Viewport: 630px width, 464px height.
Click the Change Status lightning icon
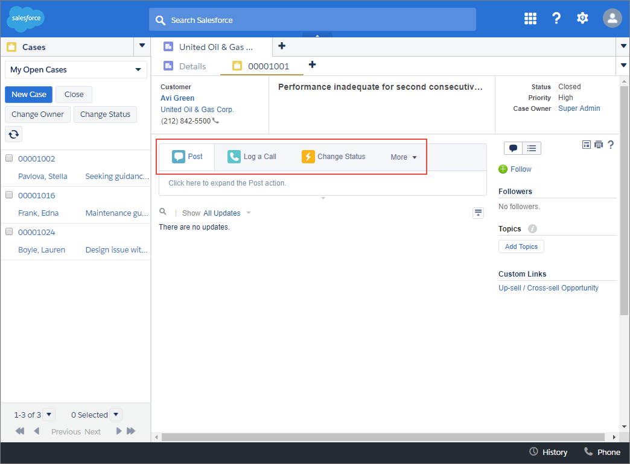click(x=308, y=157)
